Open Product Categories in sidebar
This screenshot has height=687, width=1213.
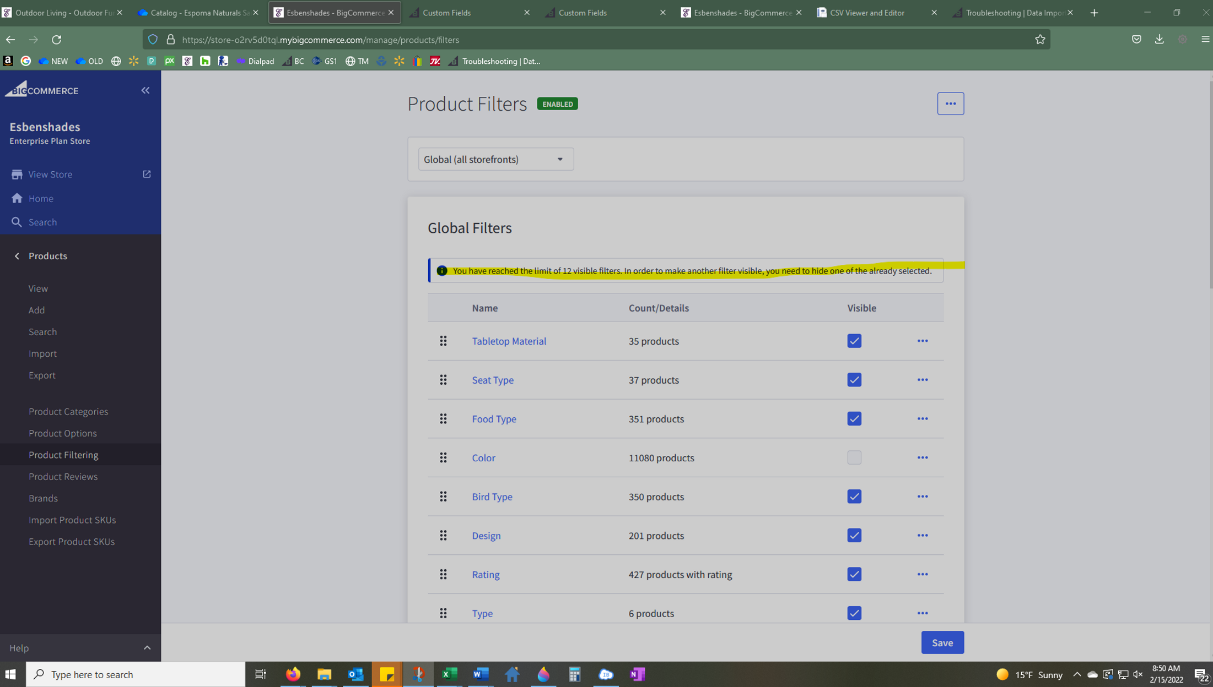tap(68, 411)
